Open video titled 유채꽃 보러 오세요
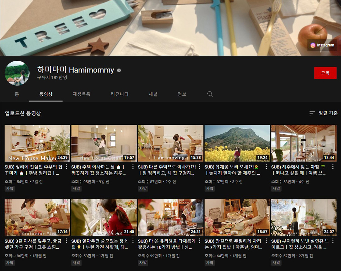Image resolution: width=341 pixels, height=271 pixels. coord(233,170)
